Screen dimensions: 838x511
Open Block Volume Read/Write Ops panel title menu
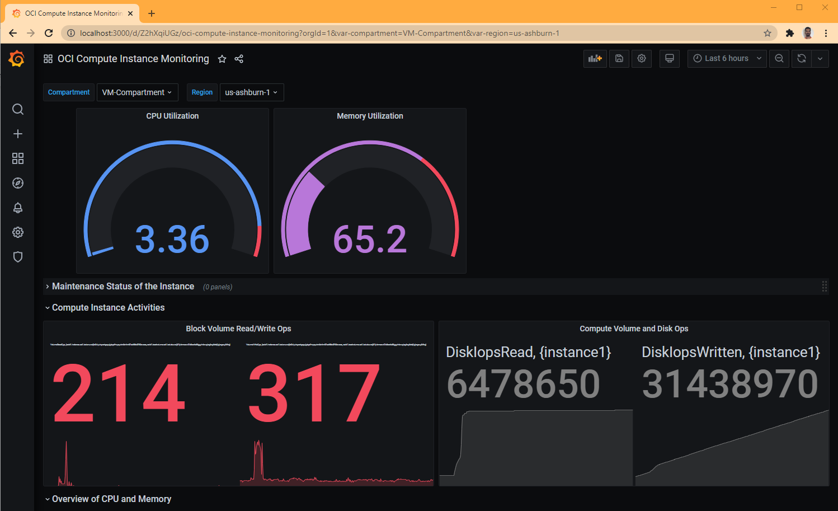pos(238,329)
